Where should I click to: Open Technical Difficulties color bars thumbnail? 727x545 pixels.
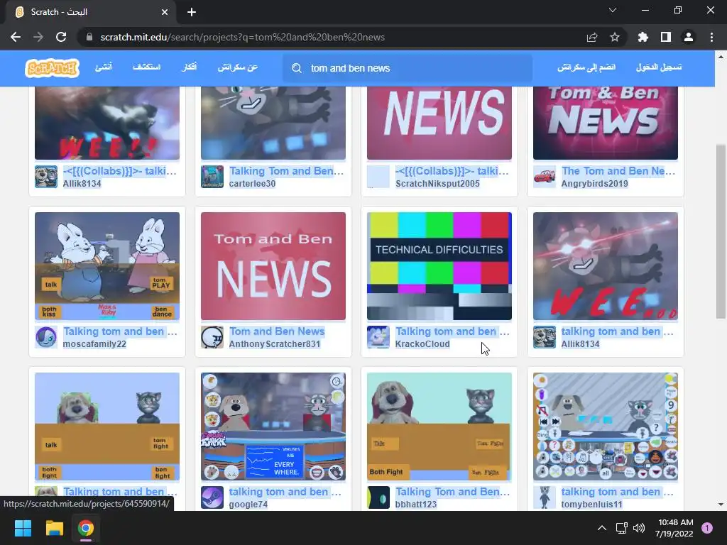439,266
